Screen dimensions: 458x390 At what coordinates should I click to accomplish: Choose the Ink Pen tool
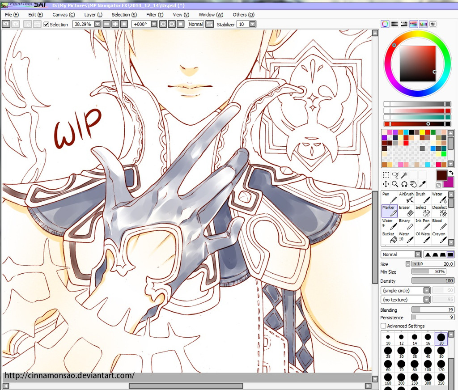423,224
